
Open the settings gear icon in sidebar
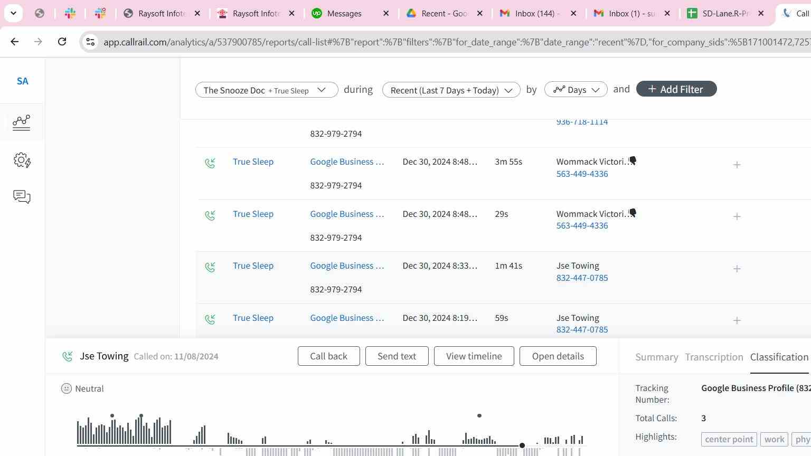(x=22, y=160)
